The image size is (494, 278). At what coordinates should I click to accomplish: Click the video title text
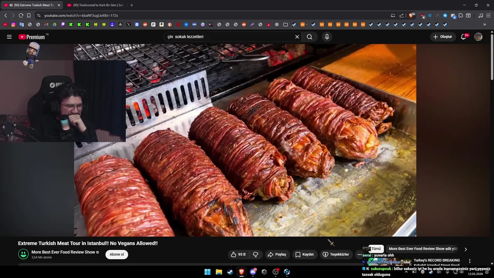coord(88,243)
